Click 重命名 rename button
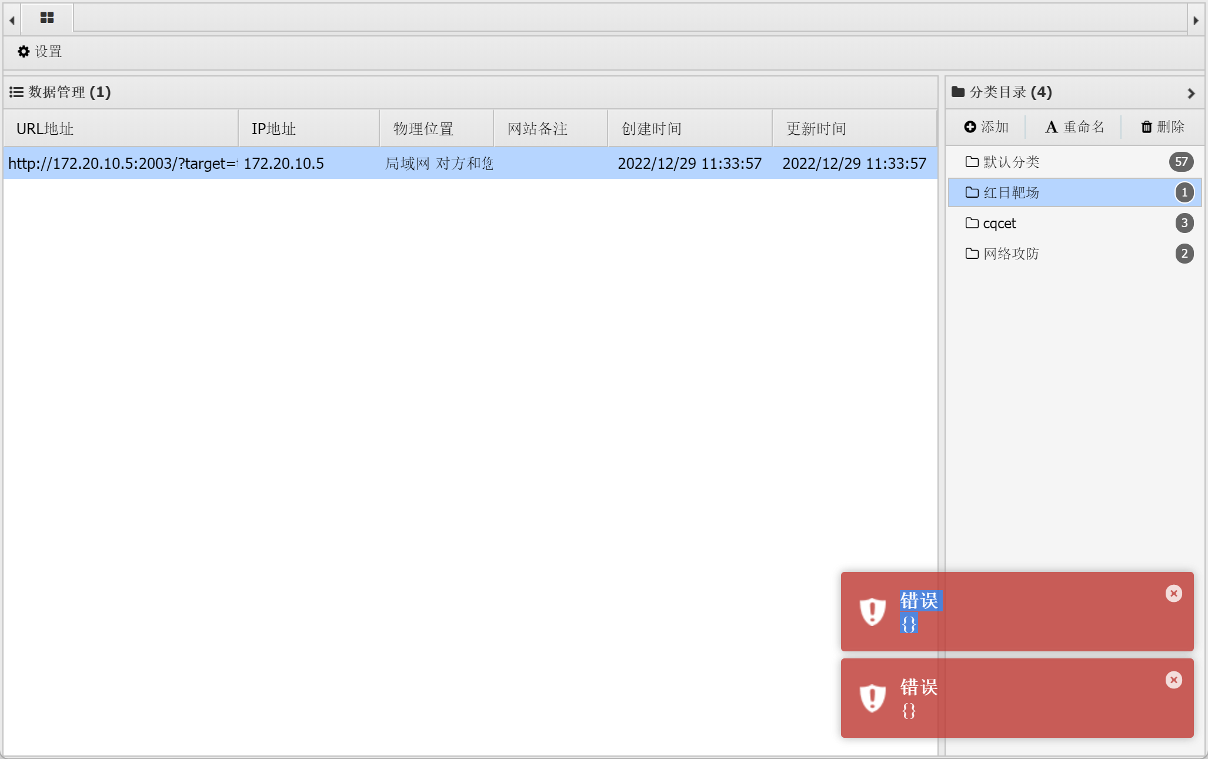Viewport: 1208px width, 759px height. click(1074, 127)
